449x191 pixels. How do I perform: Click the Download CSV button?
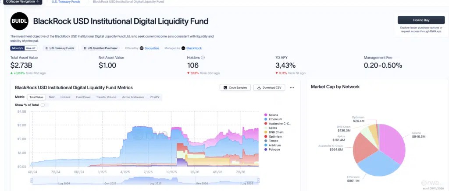pyautogui.click(x=269, y=88)
